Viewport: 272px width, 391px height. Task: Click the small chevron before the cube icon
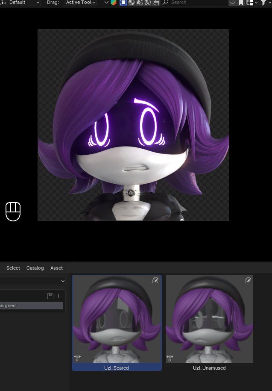pyautogui.click(x=106, y=3)
